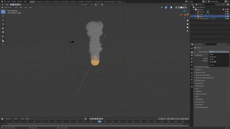This screenshot has width=230, height=129.
Task: Open the Render menu
Action: tap(14, 1)
